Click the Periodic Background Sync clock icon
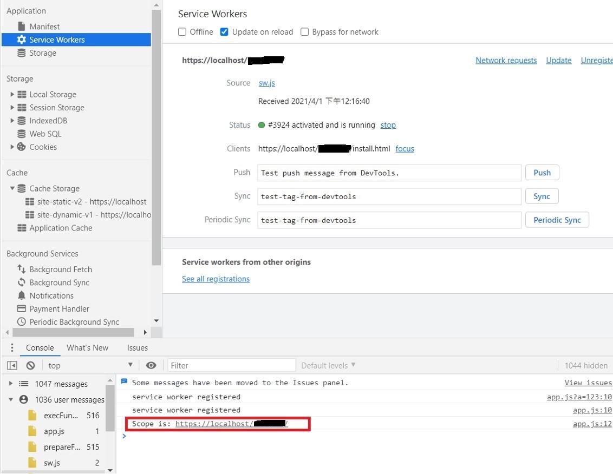The image size is (613, 474). tap(22, 321)
